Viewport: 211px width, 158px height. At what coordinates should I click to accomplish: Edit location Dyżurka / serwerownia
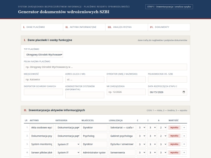click(122, 144)
